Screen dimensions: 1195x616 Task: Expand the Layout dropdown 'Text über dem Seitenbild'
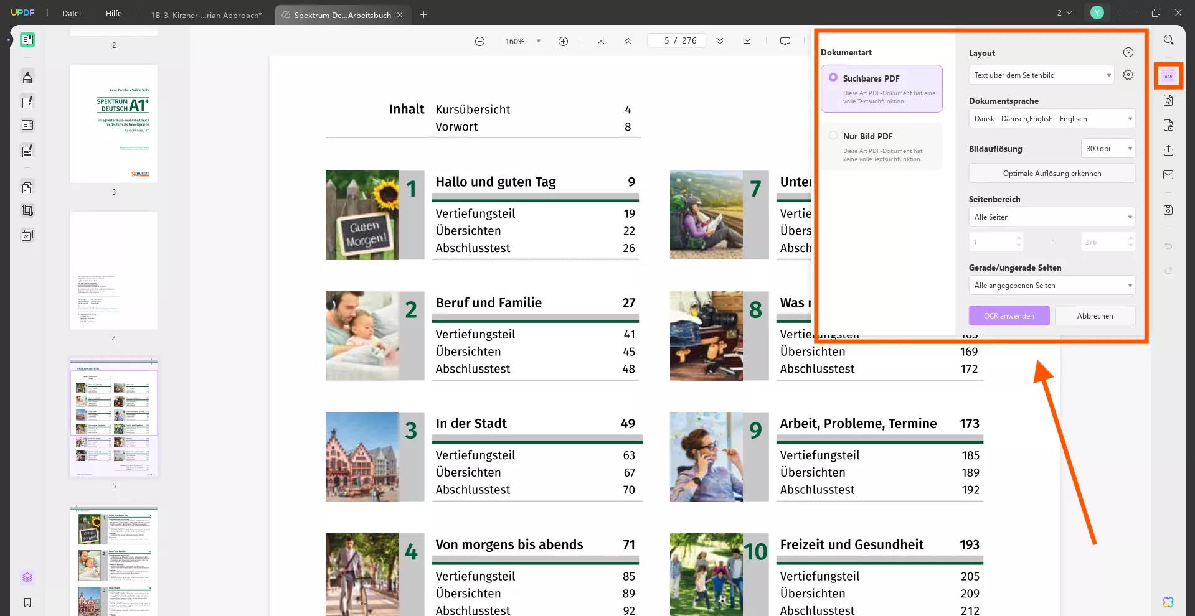(1042, 75)
